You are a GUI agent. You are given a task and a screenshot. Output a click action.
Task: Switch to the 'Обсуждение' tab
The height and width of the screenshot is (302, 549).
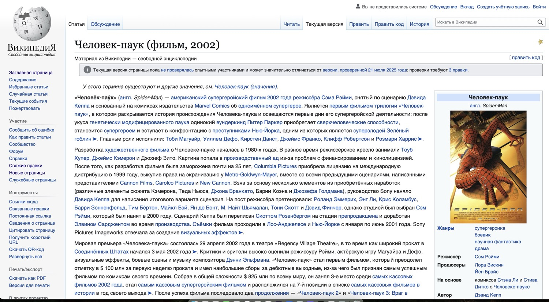105,24
